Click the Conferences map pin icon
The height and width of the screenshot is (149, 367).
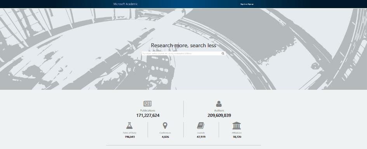pos(165,125)
